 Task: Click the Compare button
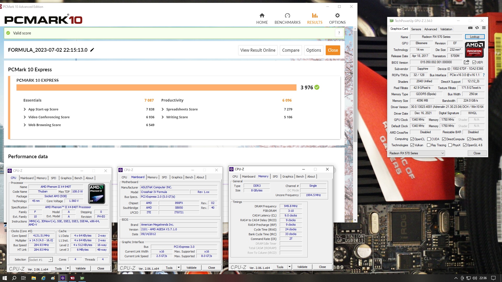click(291, 50)
